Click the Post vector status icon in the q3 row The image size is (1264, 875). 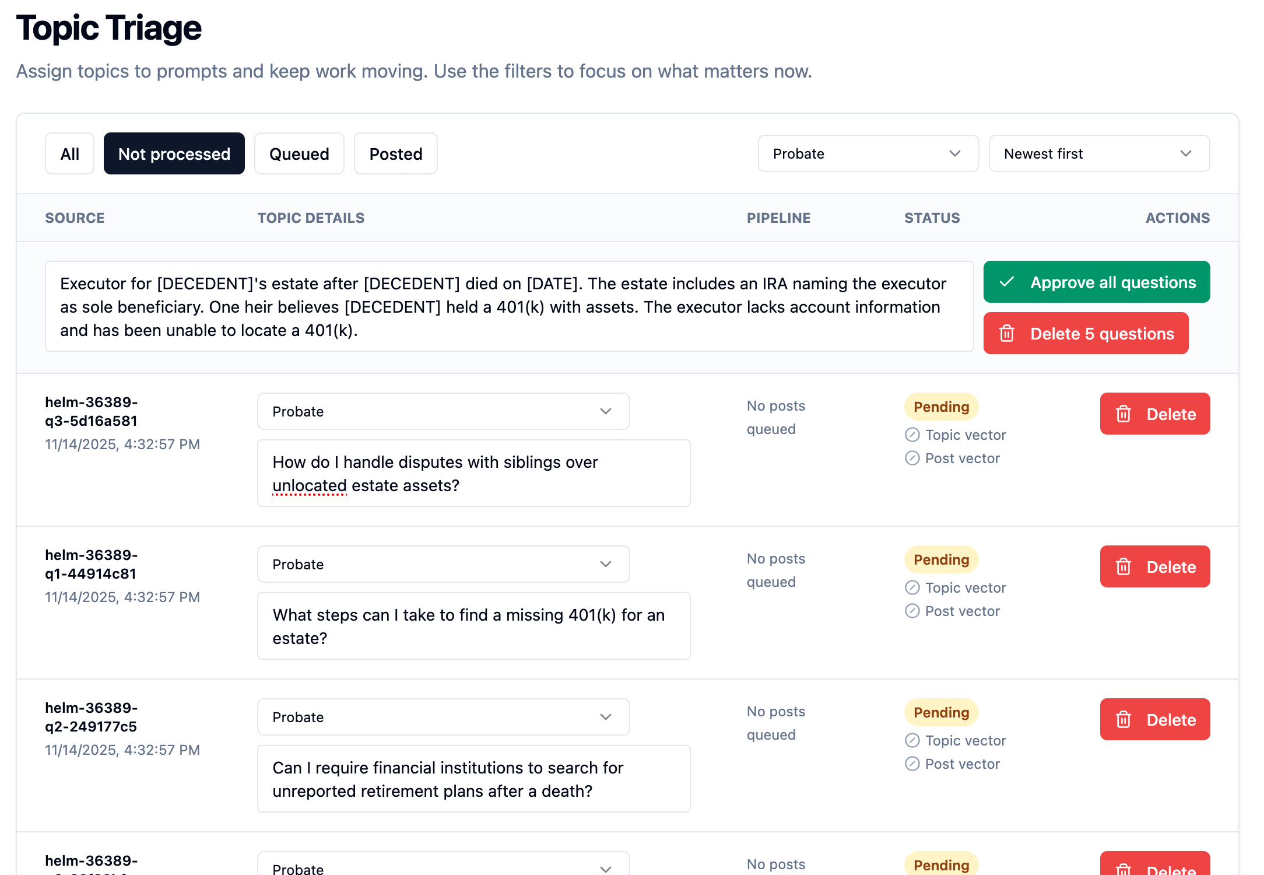912,459
